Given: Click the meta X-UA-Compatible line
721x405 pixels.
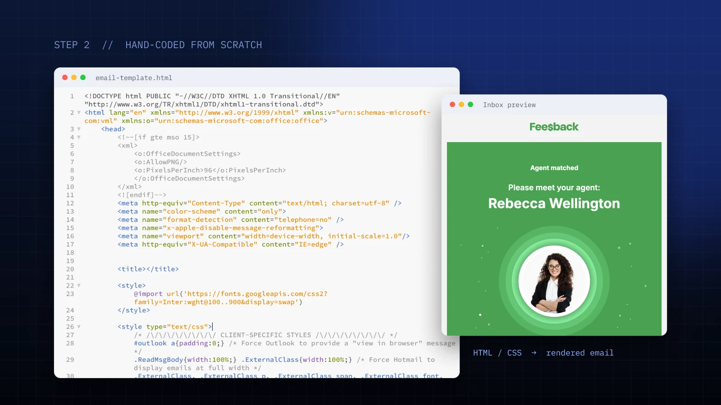Looking at the screenshot, I should point(231,244).
